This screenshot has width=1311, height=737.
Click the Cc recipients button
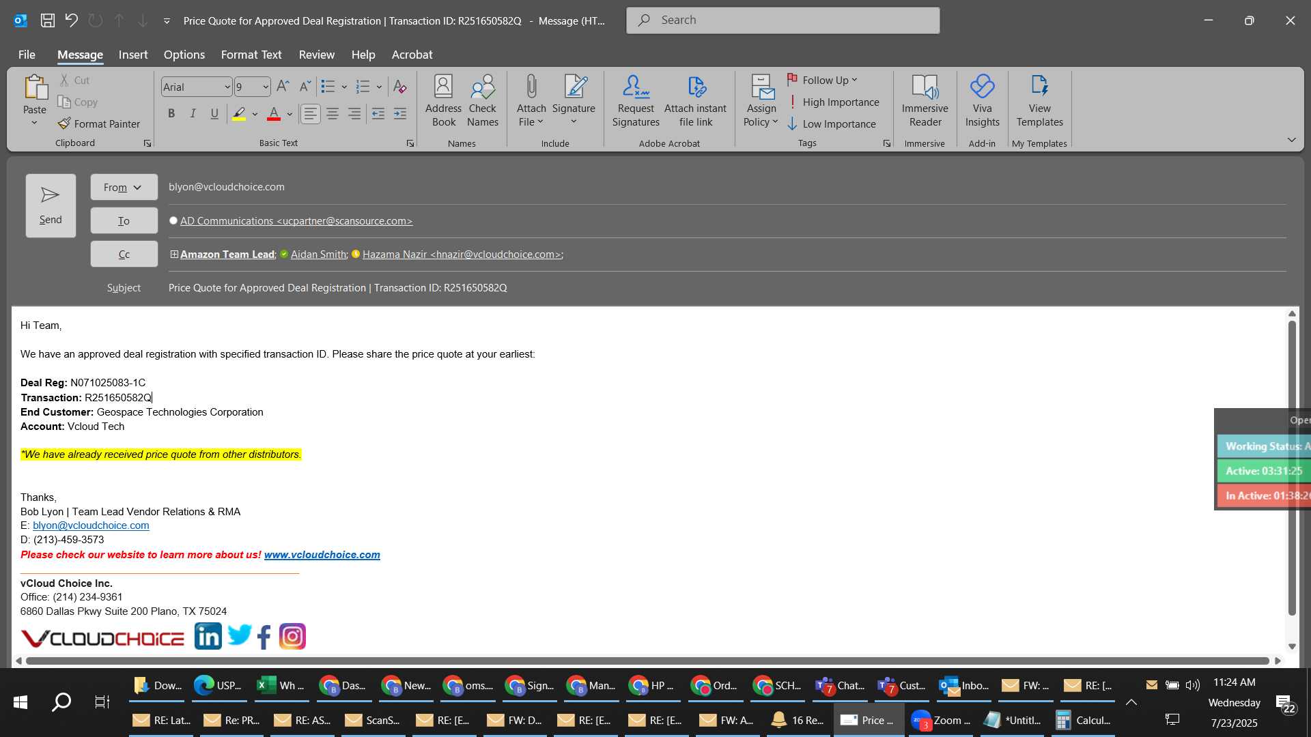(124, 254)
